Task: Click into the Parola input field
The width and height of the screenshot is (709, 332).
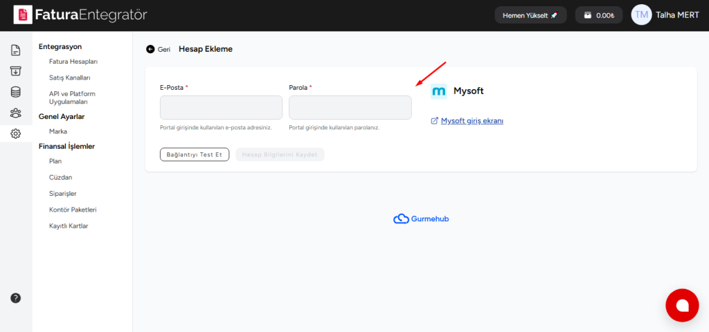Action: click(x=350, y=108)
